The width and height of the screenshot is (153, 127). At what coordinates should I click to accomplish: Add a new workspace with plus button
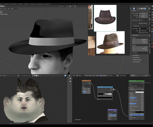(50, 4)
